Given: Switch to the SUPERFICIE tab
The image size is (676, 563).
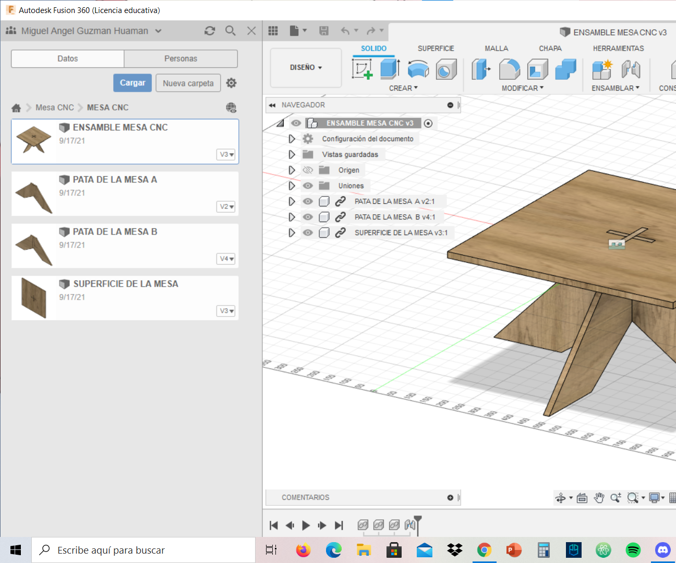Looking at the screenshot, I should tap(436, 48).
